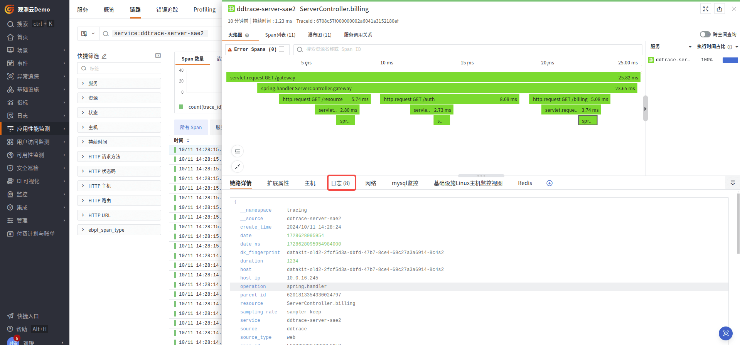Viewport: 740px width, 345px height.
Task: Click the quick filter 标签 search field
Action: [x=119, y=69]
